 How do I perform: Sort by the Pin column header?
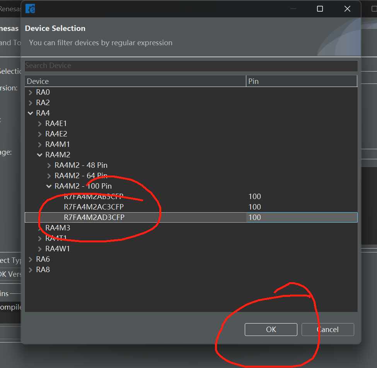point(302,81)
